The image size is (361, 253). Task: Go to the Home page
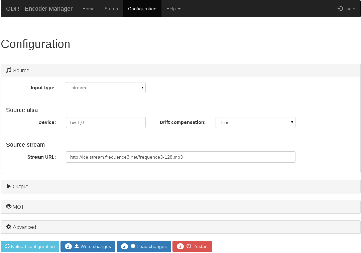pos(88,9)
